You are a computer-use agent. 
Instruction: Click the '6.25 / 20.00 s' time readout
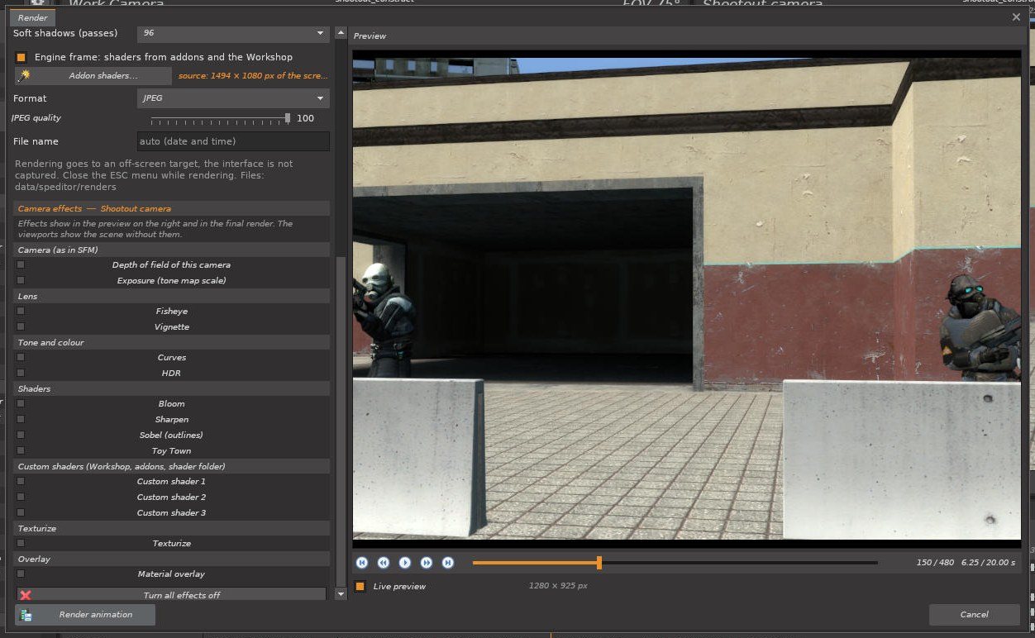(988, 563)
